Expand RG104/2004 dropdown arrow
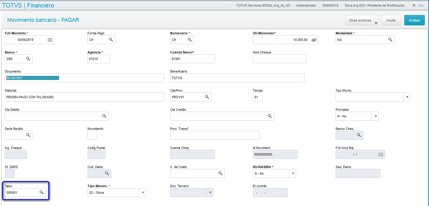 click(x=293, y=173)
